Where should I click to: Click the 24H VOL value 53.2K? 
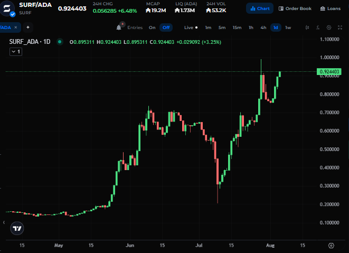coord(216,10)
